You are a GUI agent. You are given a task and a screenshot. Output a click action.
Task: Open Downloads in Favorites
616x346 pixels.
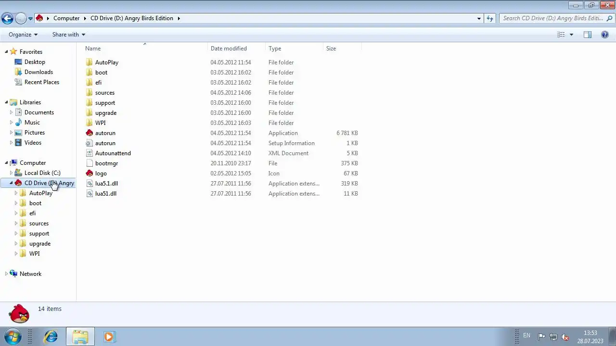click(38, 72)
